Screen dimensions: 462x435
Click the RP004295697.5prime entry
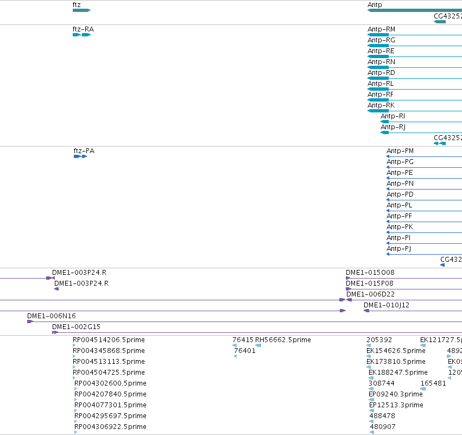click(x=110, y=416)
